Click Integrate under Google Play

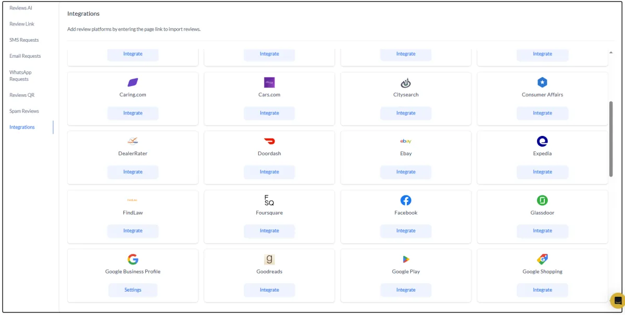[406, 290]
